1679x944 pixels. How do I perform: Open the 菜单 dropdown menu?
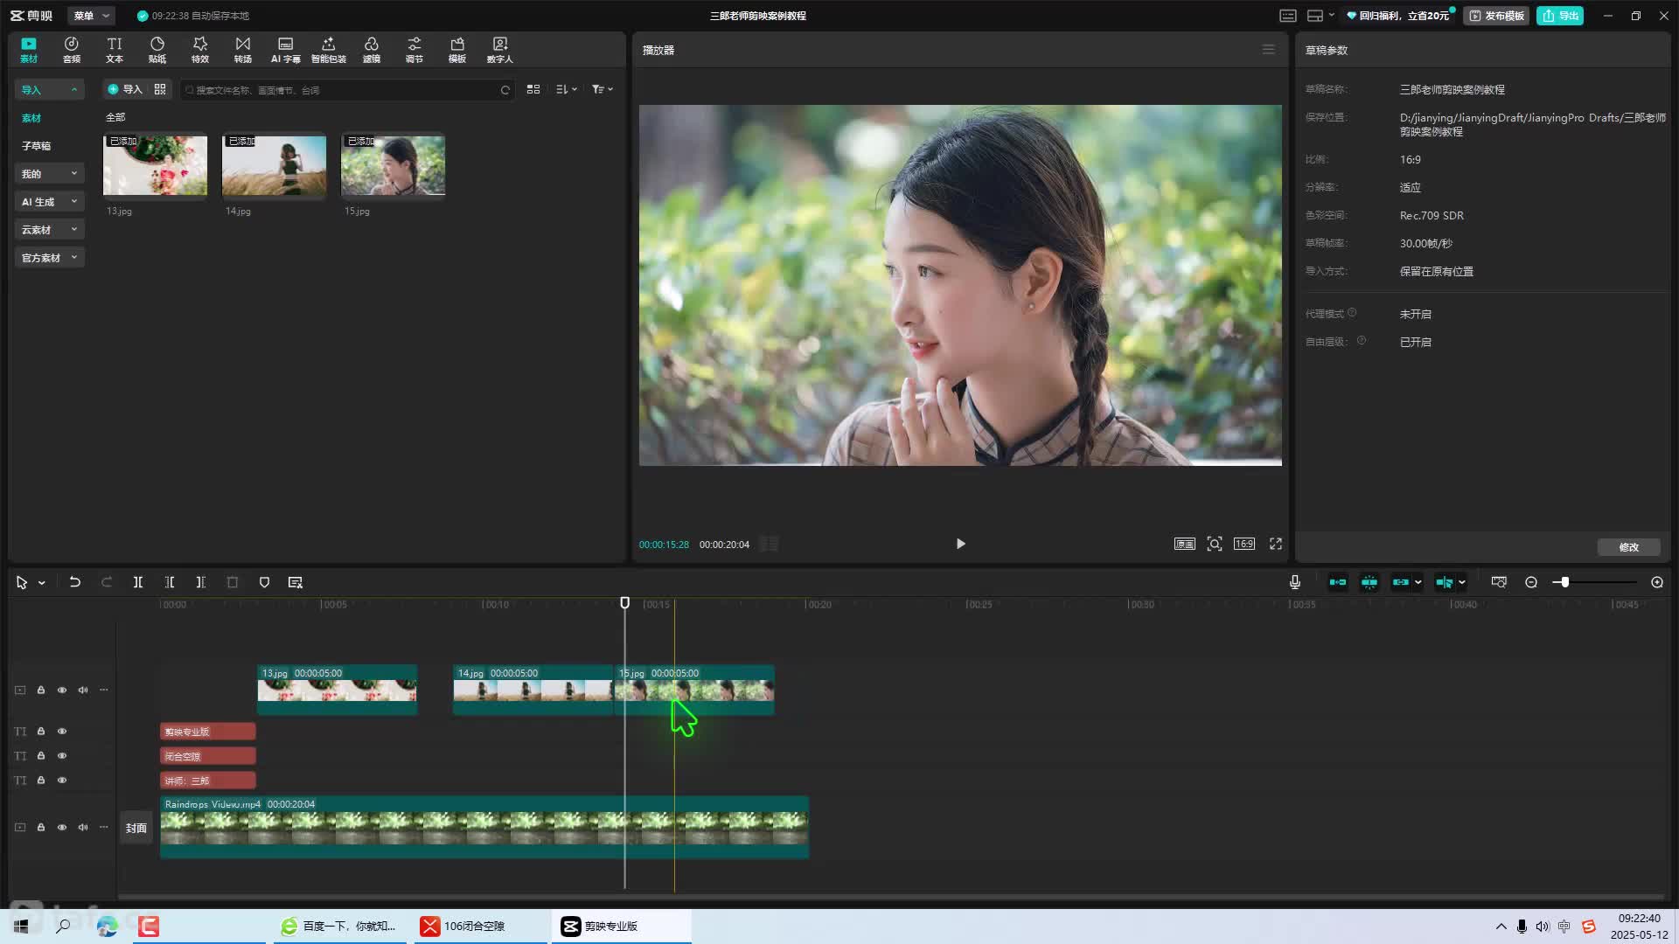[x=91, y=16]
